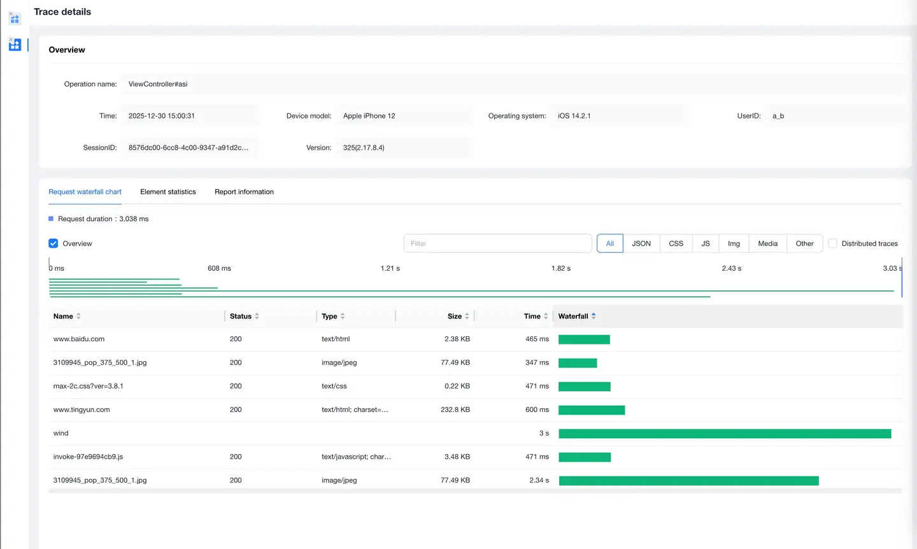917x549 pixels.
Task: Open the Report information tab
Action: click(x=244, y=192)
